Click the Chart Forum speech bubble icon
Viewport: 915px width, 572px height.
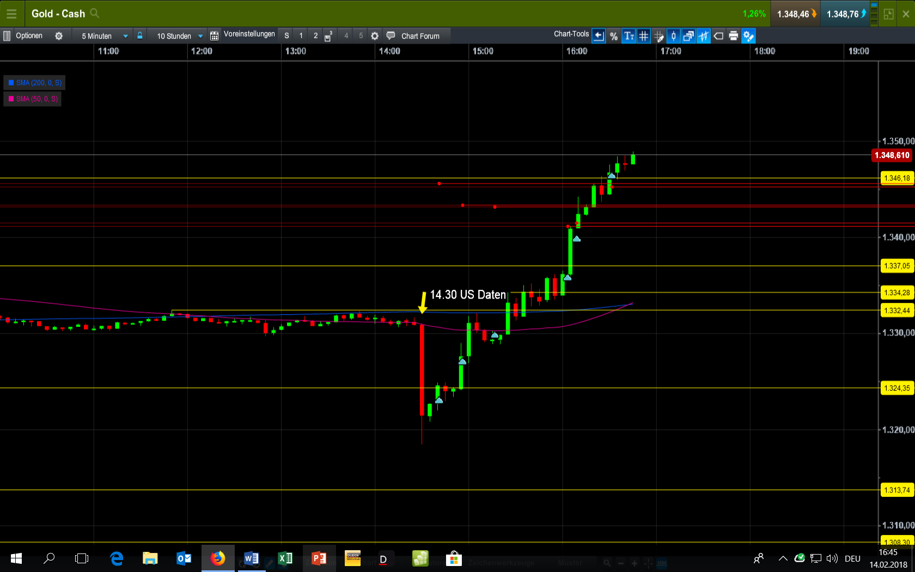pyautogui.click(x=391, y=36)
